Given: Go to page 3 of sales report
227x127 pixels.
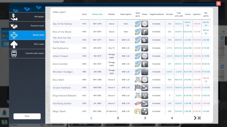Looking at the screenshot, I should tap(145, 118).
